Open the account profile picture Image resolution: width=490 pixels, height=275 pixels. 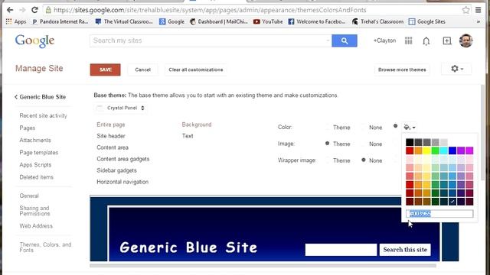tap(465, 40)
